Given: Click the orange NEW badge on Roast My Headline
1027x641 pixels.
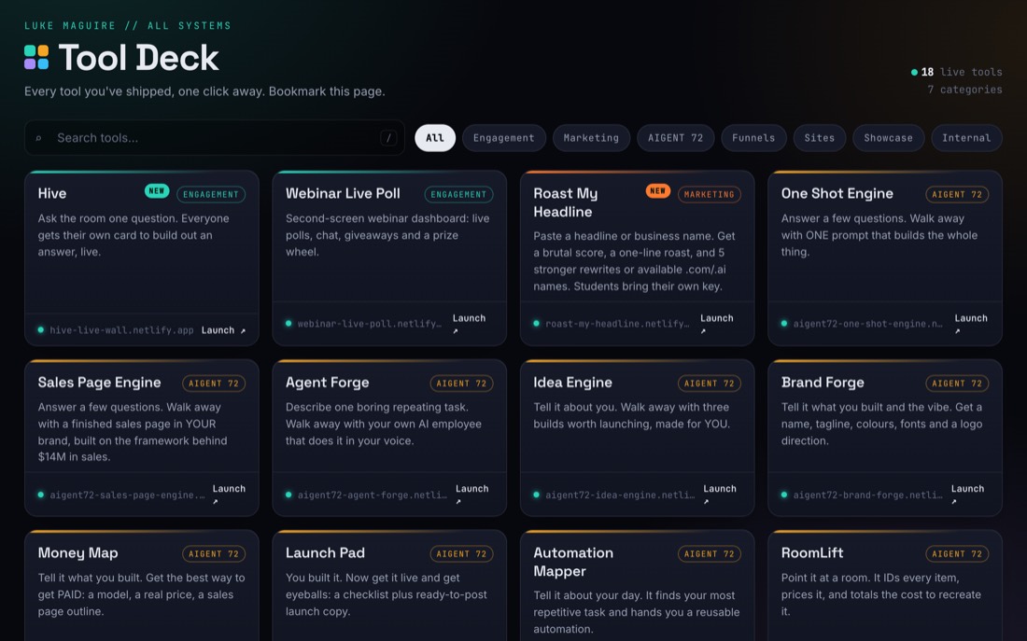Looking at the screenshot, I should (657, 191).
